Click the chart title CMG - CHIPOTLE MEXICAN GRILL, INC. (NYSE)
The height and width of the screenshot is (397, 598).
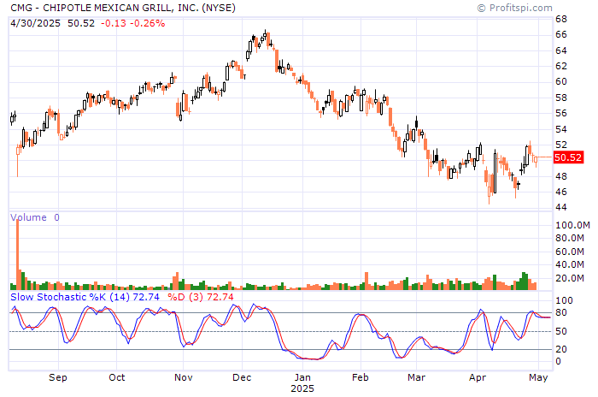(123, 8)
